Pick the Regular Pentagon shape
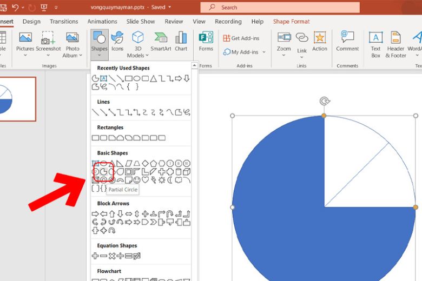This screenshot has width=422, height=281. (154, 163)
